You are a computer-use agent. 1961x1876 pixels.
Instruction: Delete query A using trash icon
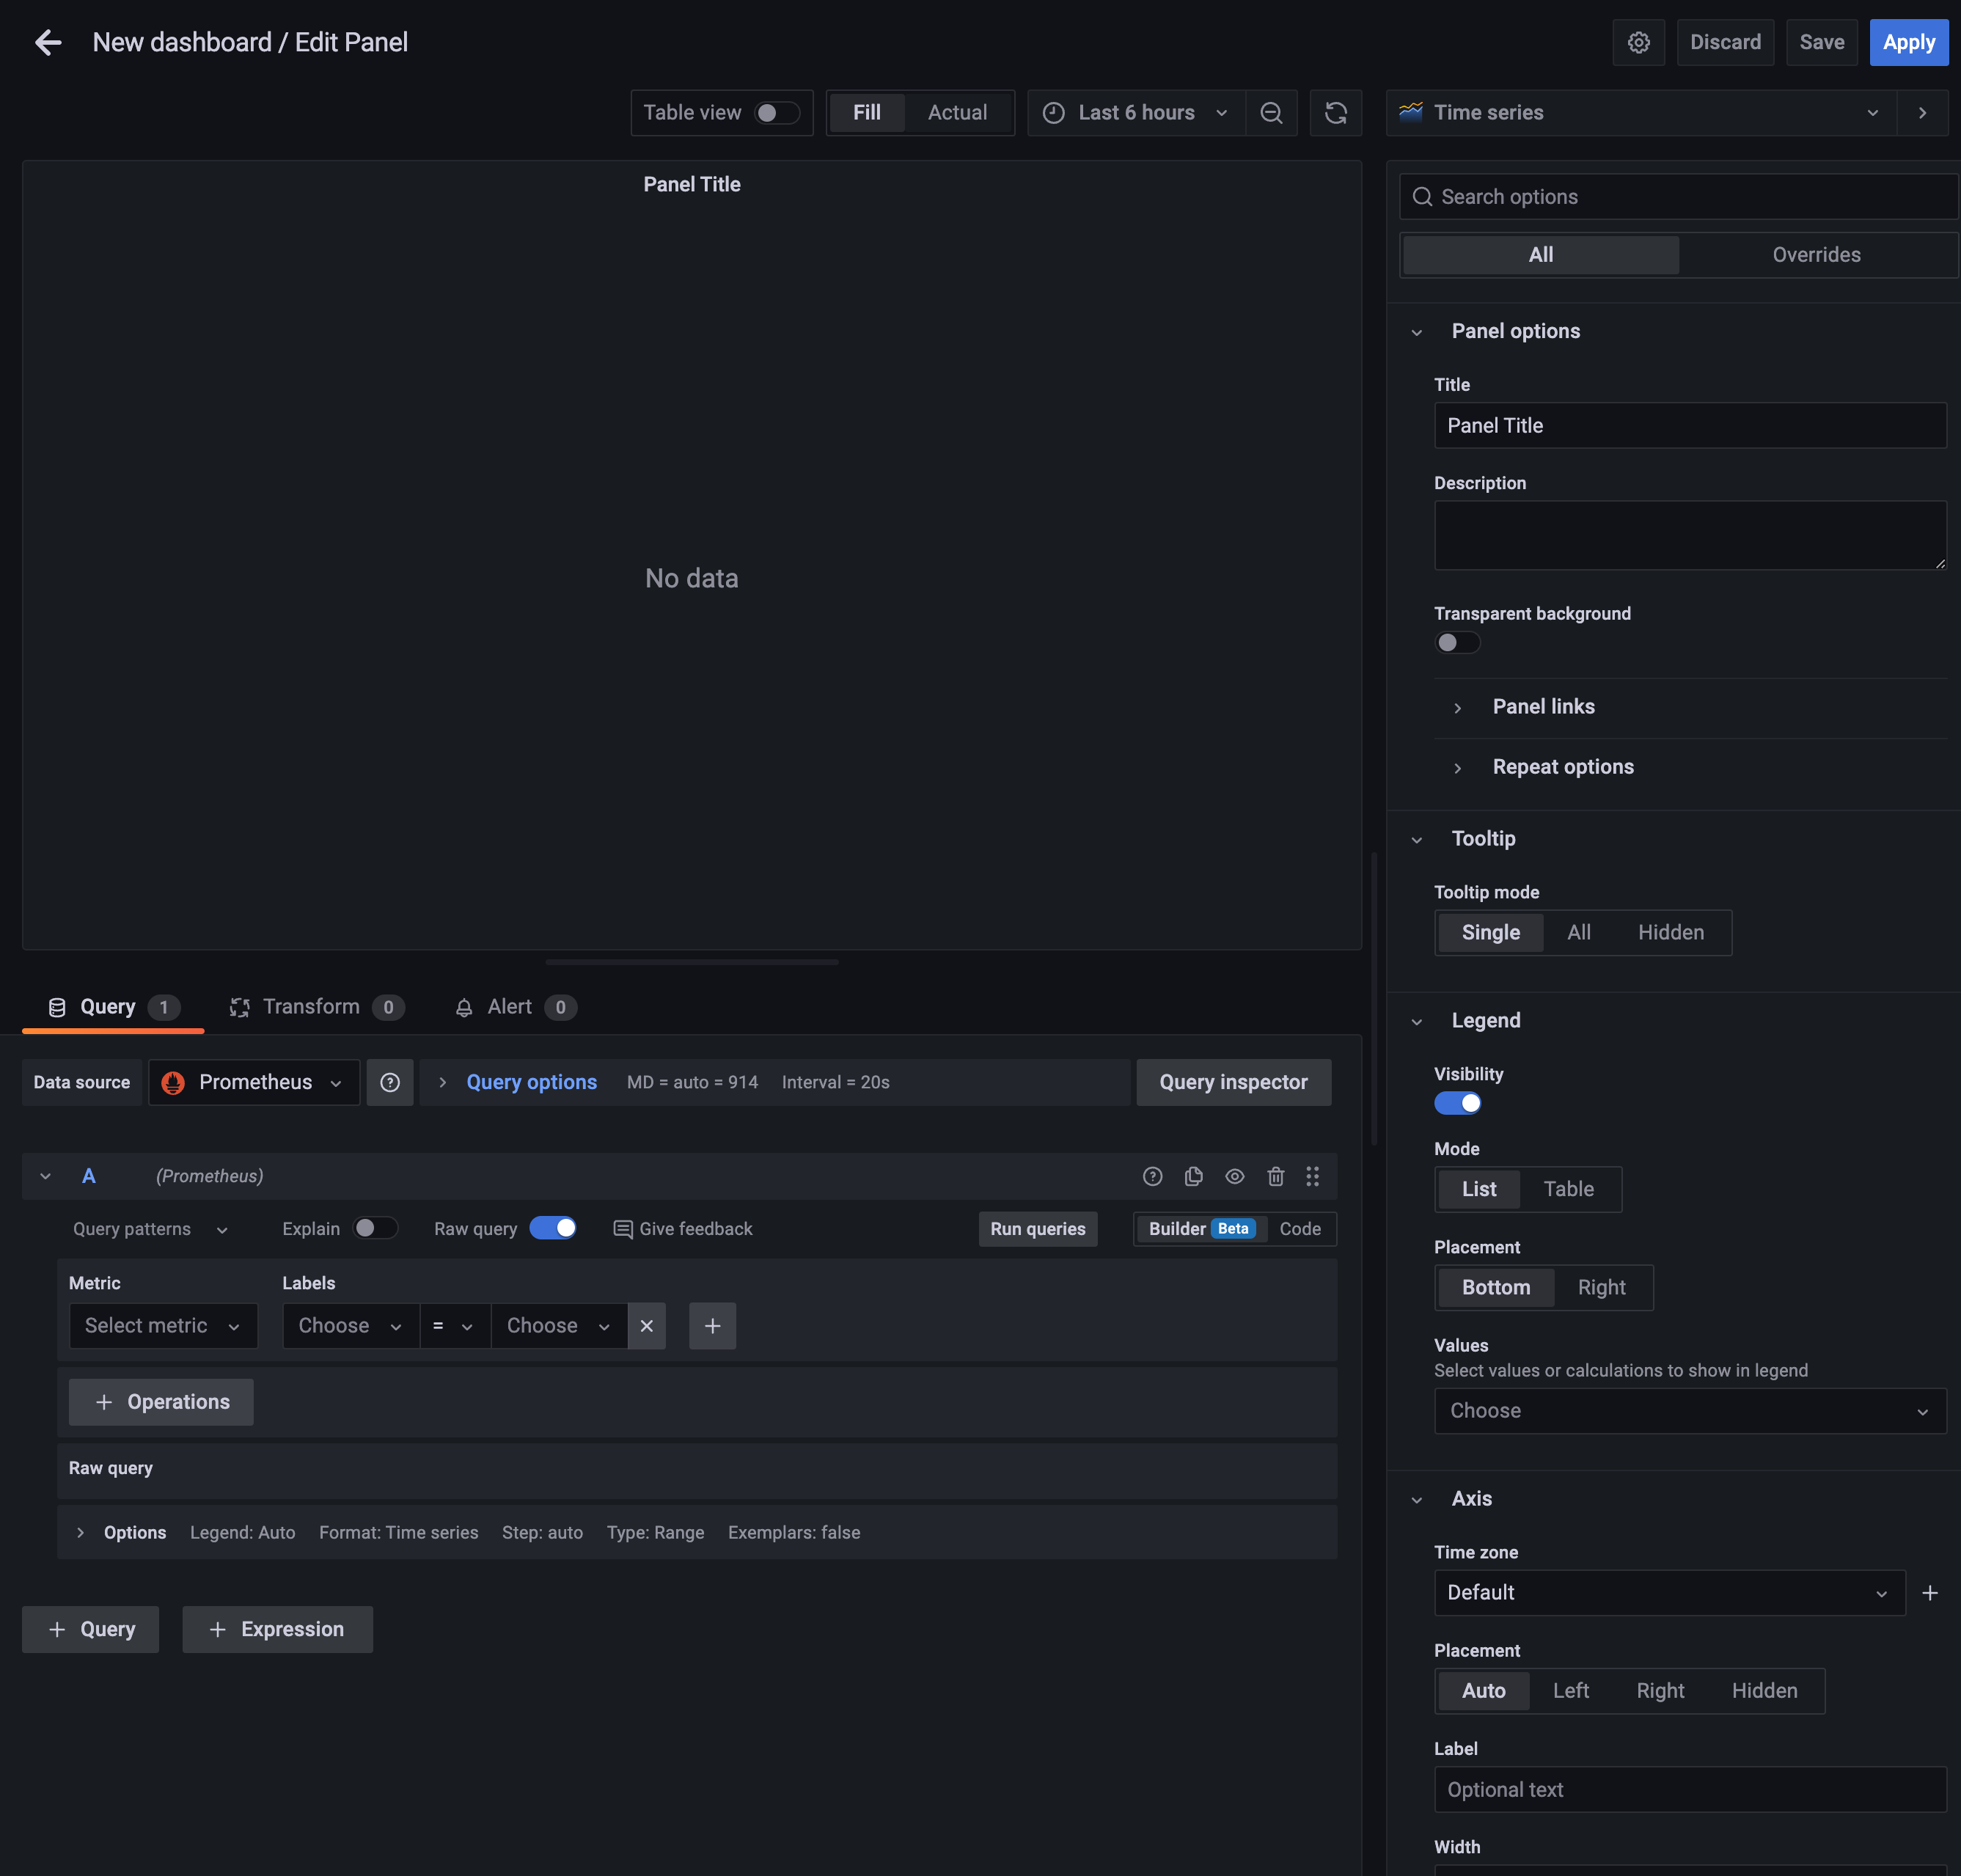pyautogui.click(x=1275, y=1176)
